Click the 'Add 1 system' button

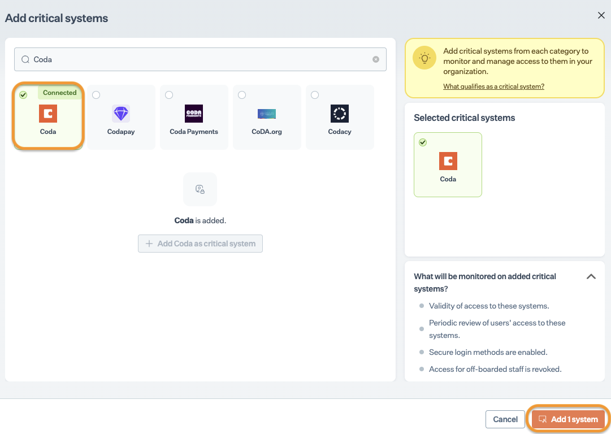568,419
